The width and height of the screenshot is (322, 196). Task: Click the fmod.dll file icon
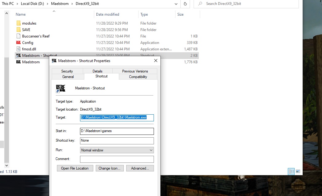tap(18, 49)
